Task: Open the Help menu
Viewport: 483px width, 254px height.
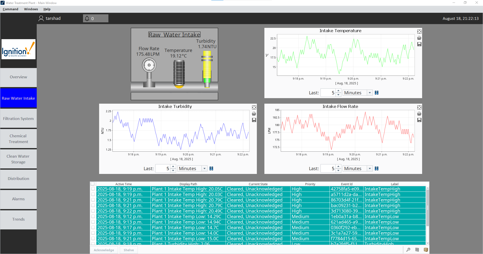Action: [x=47, y=9]
